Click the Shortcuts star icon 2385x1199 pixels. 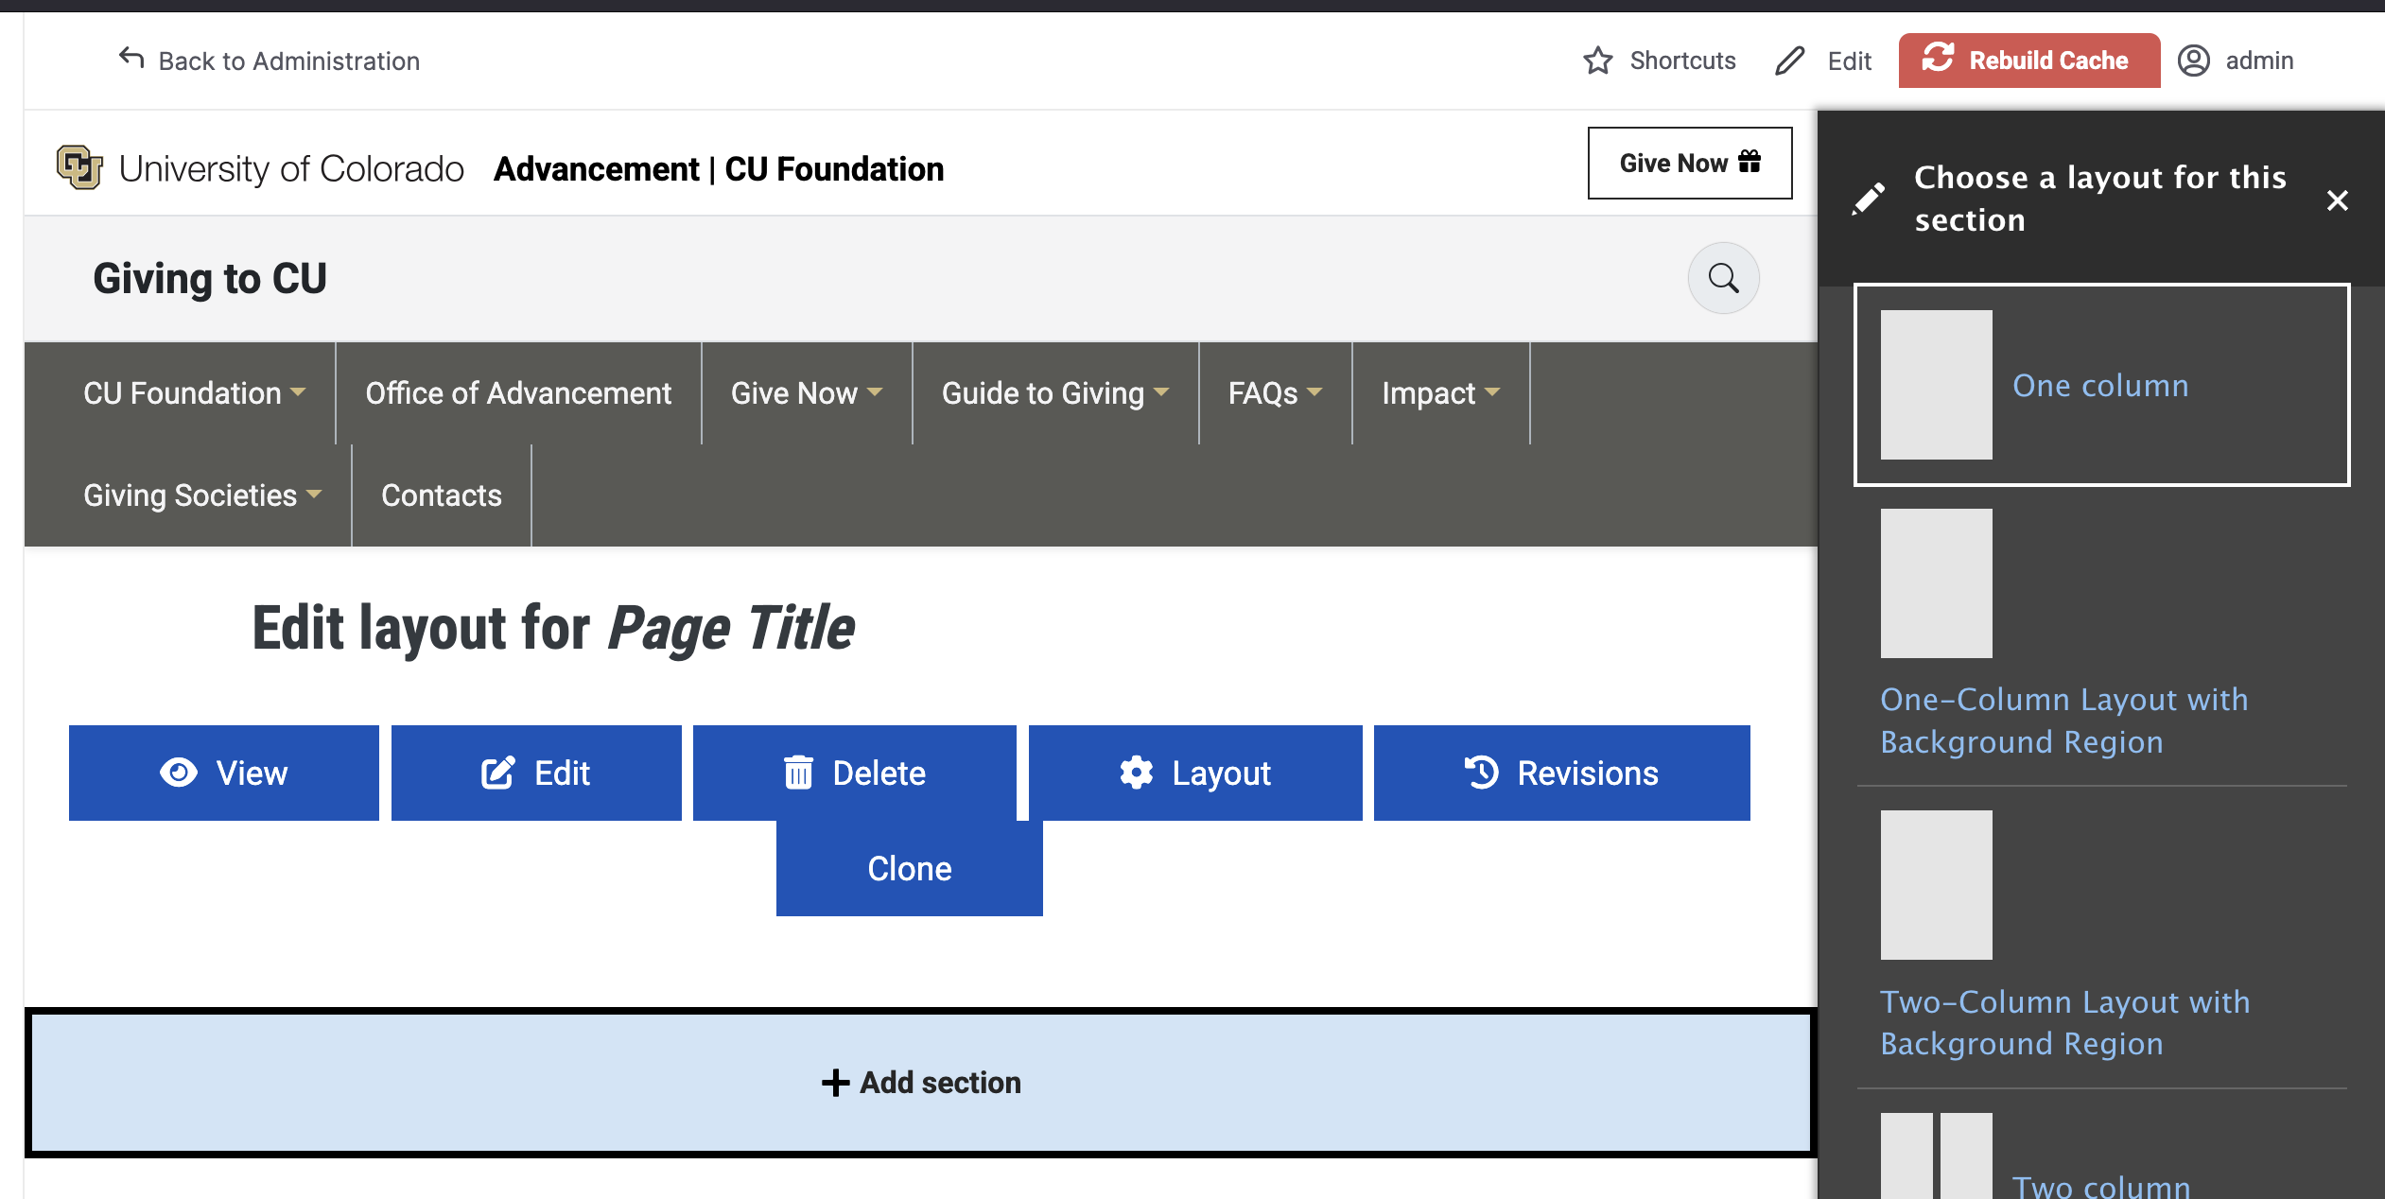(x=1598, y=61)
